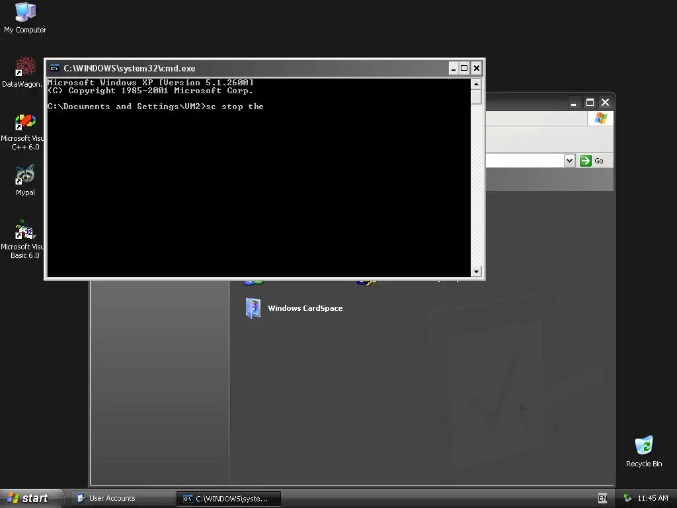Click the Windows flag logo in back window
Viewport: 677px width, 508px height.
pyautogui.click(x=600, y=118)
